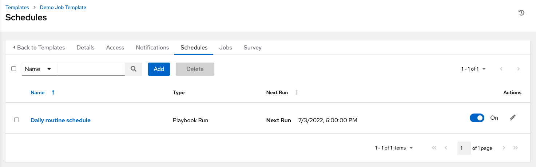Jump to last page in bottom pagination
The image size is (536, 167).
click(x=515, y=148)
